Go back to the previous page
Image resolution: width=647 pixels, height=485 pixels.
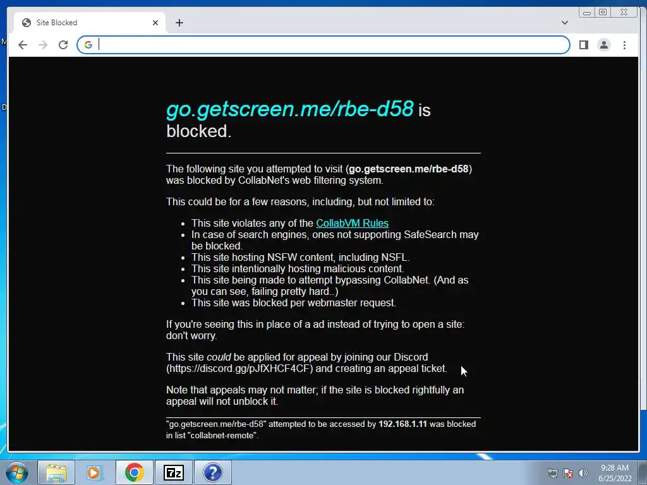click(23, 45)
